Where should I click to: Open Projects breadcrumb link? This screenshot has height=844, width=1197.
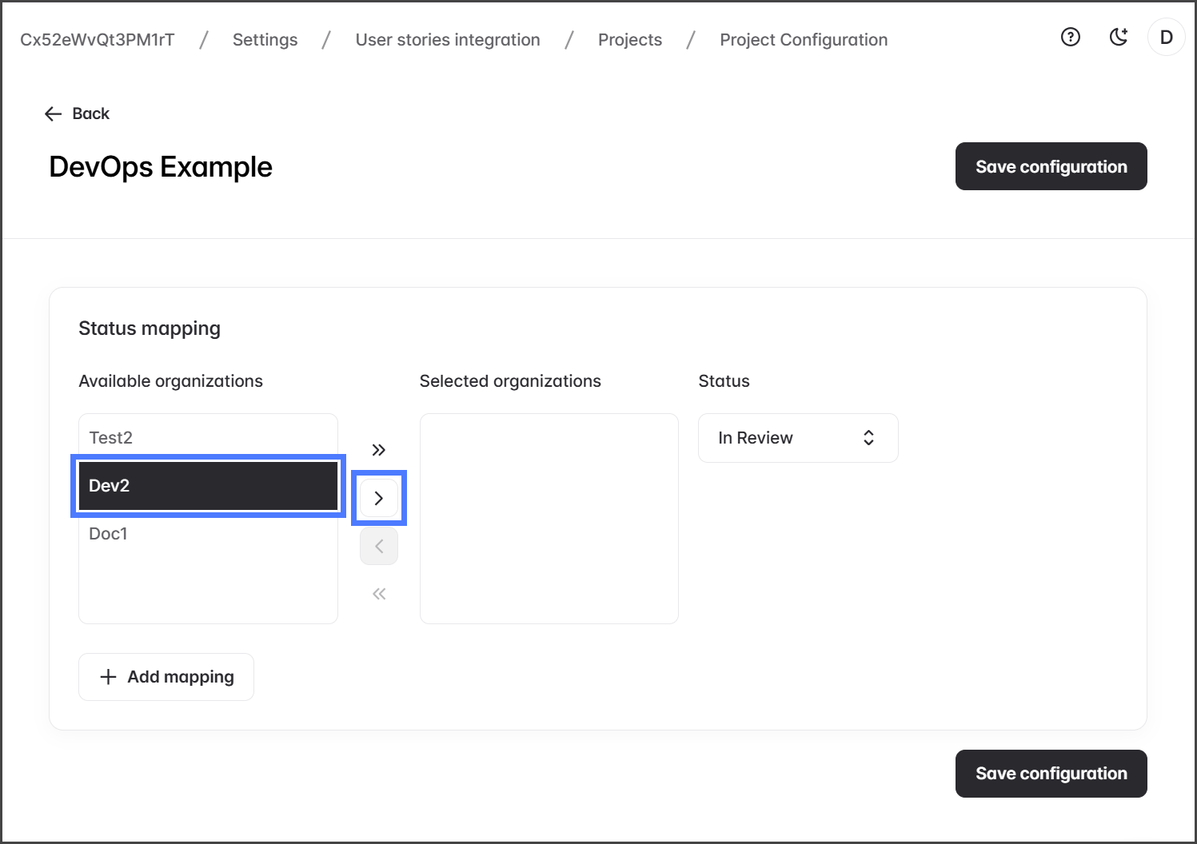(x=630, y=40)
